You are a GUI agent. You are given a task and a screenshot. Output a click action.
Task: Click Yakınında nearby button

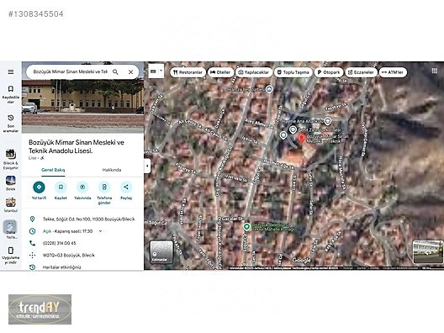coord(82,191)
